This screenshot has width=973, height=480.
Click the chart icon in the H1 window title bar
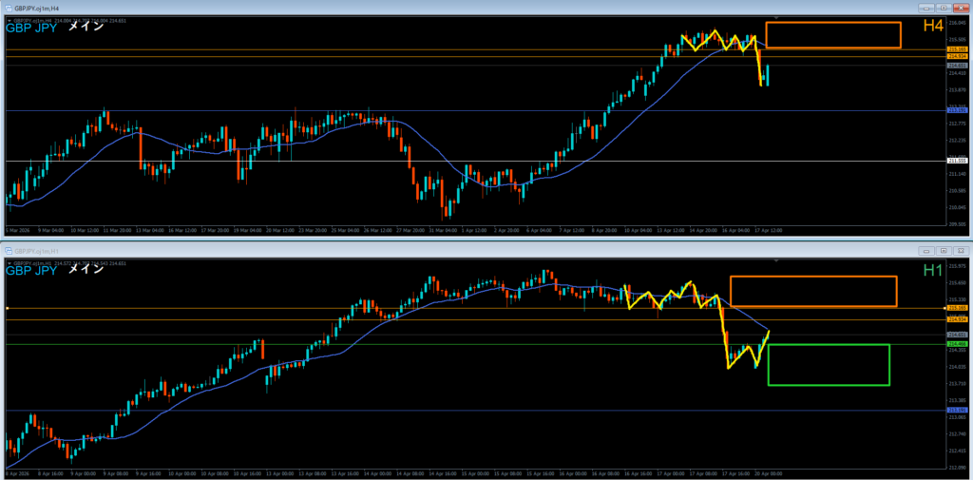[x=10, y=251]
